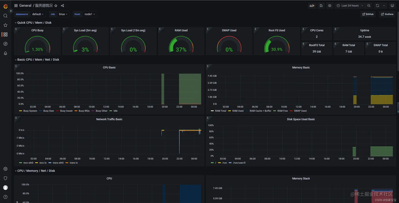Zoom out time range magnifier
Screen dimensions: 399x203
(369, 6)
